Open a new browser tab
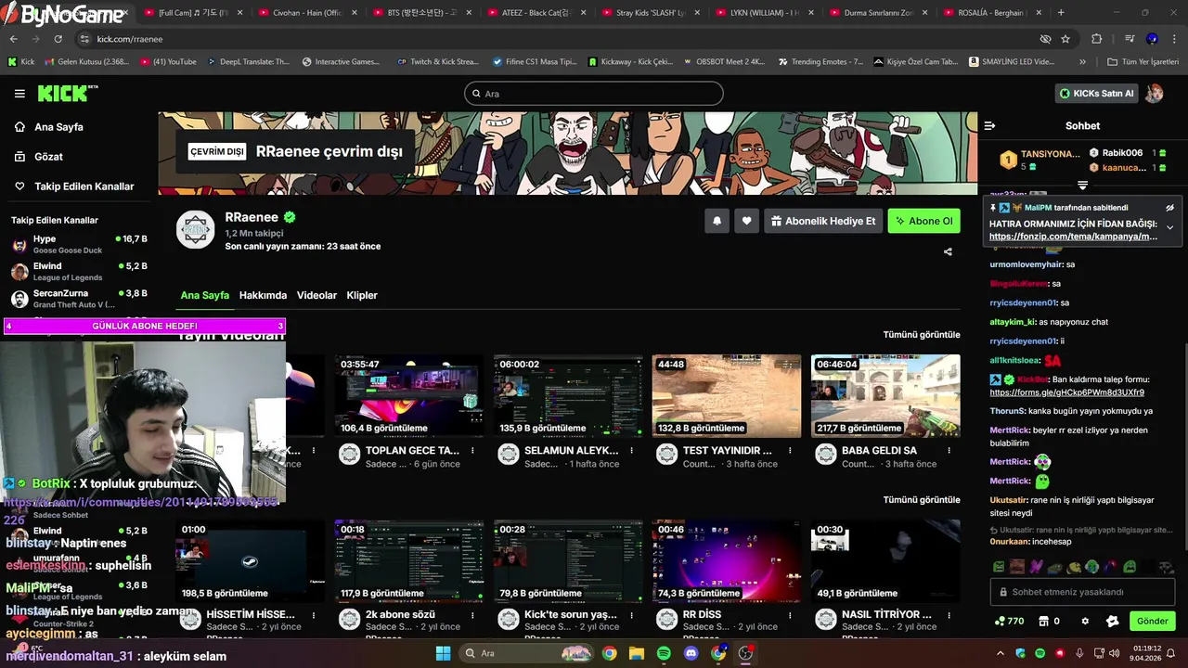The height and width of the screenshot is (668, 1188). 1061,13
